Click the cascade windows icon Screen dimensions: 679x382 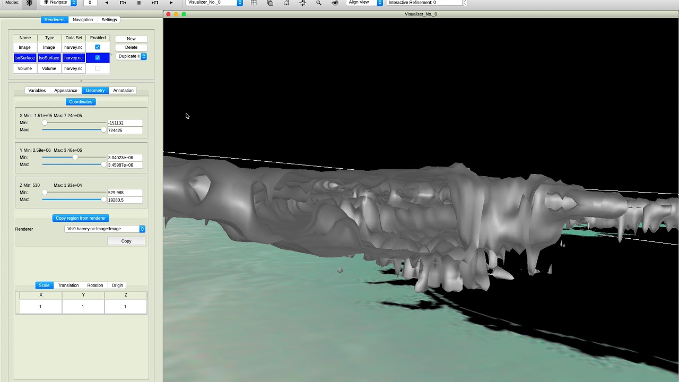pyautogui.click(x=270, y=3)
